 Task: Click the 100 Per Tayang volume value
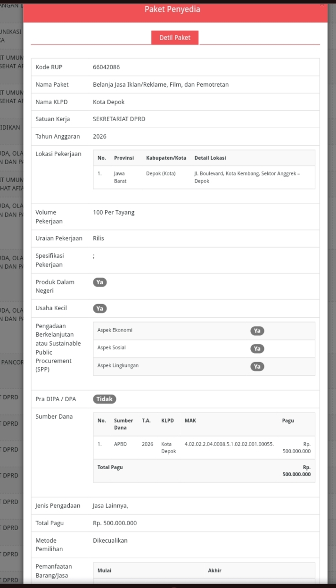114,213
